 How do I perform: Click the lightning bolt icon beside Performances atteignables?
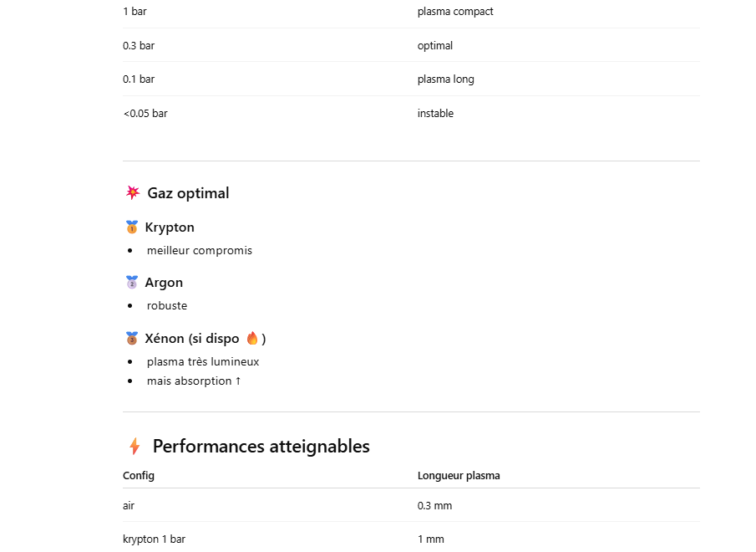[x=134, y=447]
